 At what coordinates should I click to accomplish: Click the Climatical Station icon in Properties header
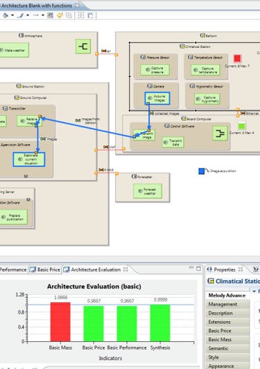211,281
